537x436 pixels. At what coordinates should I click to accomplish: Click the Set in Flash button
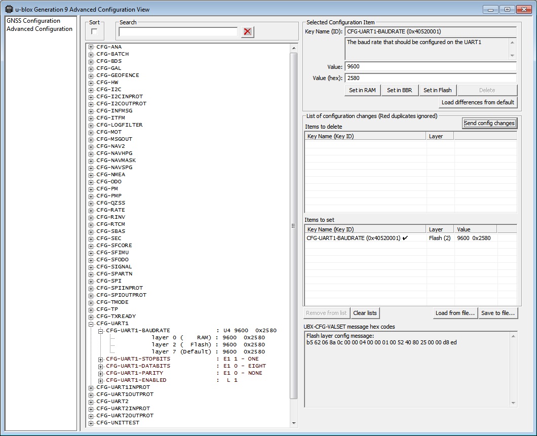click(x=437, y=90)
